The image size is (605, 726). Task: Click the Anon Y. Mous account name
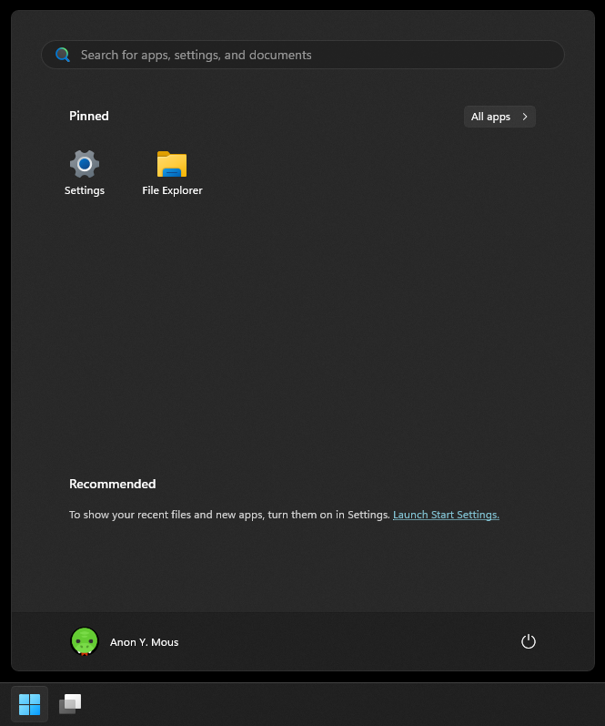(x=145, y=642)
